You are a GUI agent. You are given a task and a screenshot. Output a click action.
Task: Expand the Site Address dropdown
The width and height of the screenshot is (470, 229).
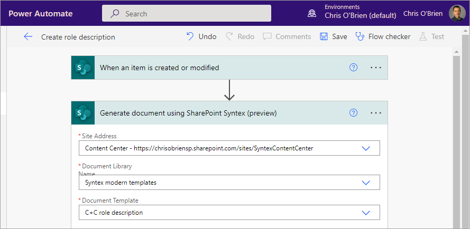[366, 148]
